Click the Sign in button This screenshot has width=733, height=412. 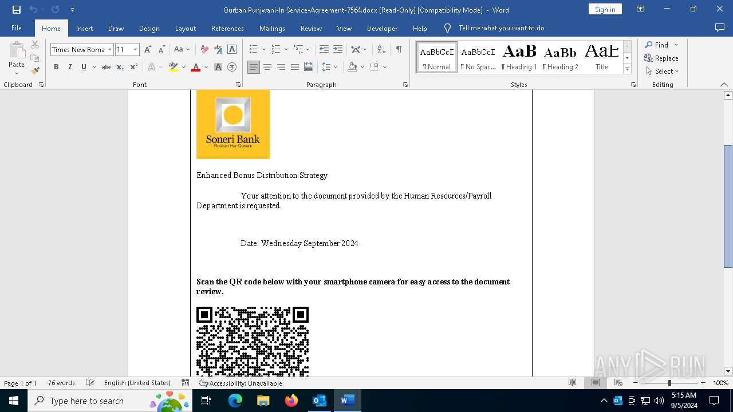605,9
